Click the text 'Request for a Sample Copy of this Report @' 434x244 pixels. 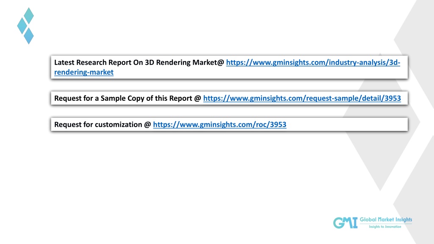128,98
